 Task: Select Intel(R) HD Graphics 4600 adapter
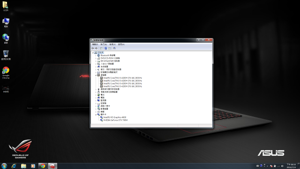pyautogui.click(x=115, y=117)
